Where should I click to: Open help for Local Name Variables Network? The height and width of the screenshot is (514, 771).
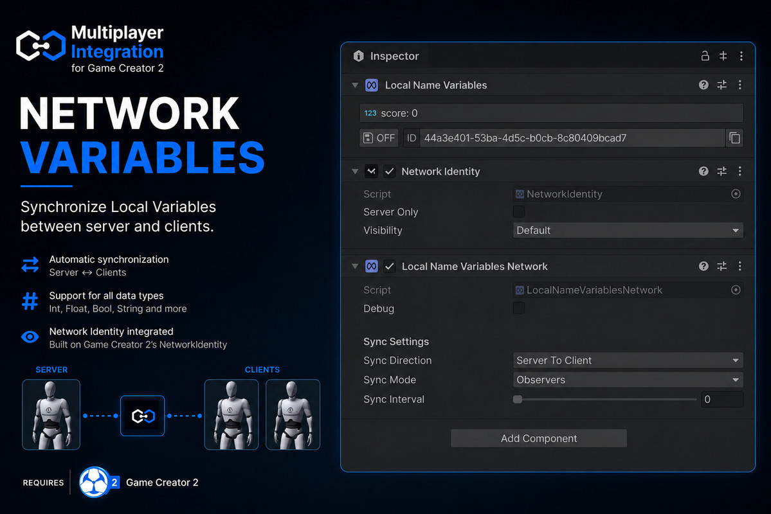click(703, 266)
